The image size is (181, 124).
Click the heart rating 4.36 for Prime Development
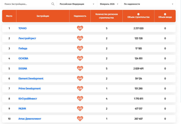80,89
